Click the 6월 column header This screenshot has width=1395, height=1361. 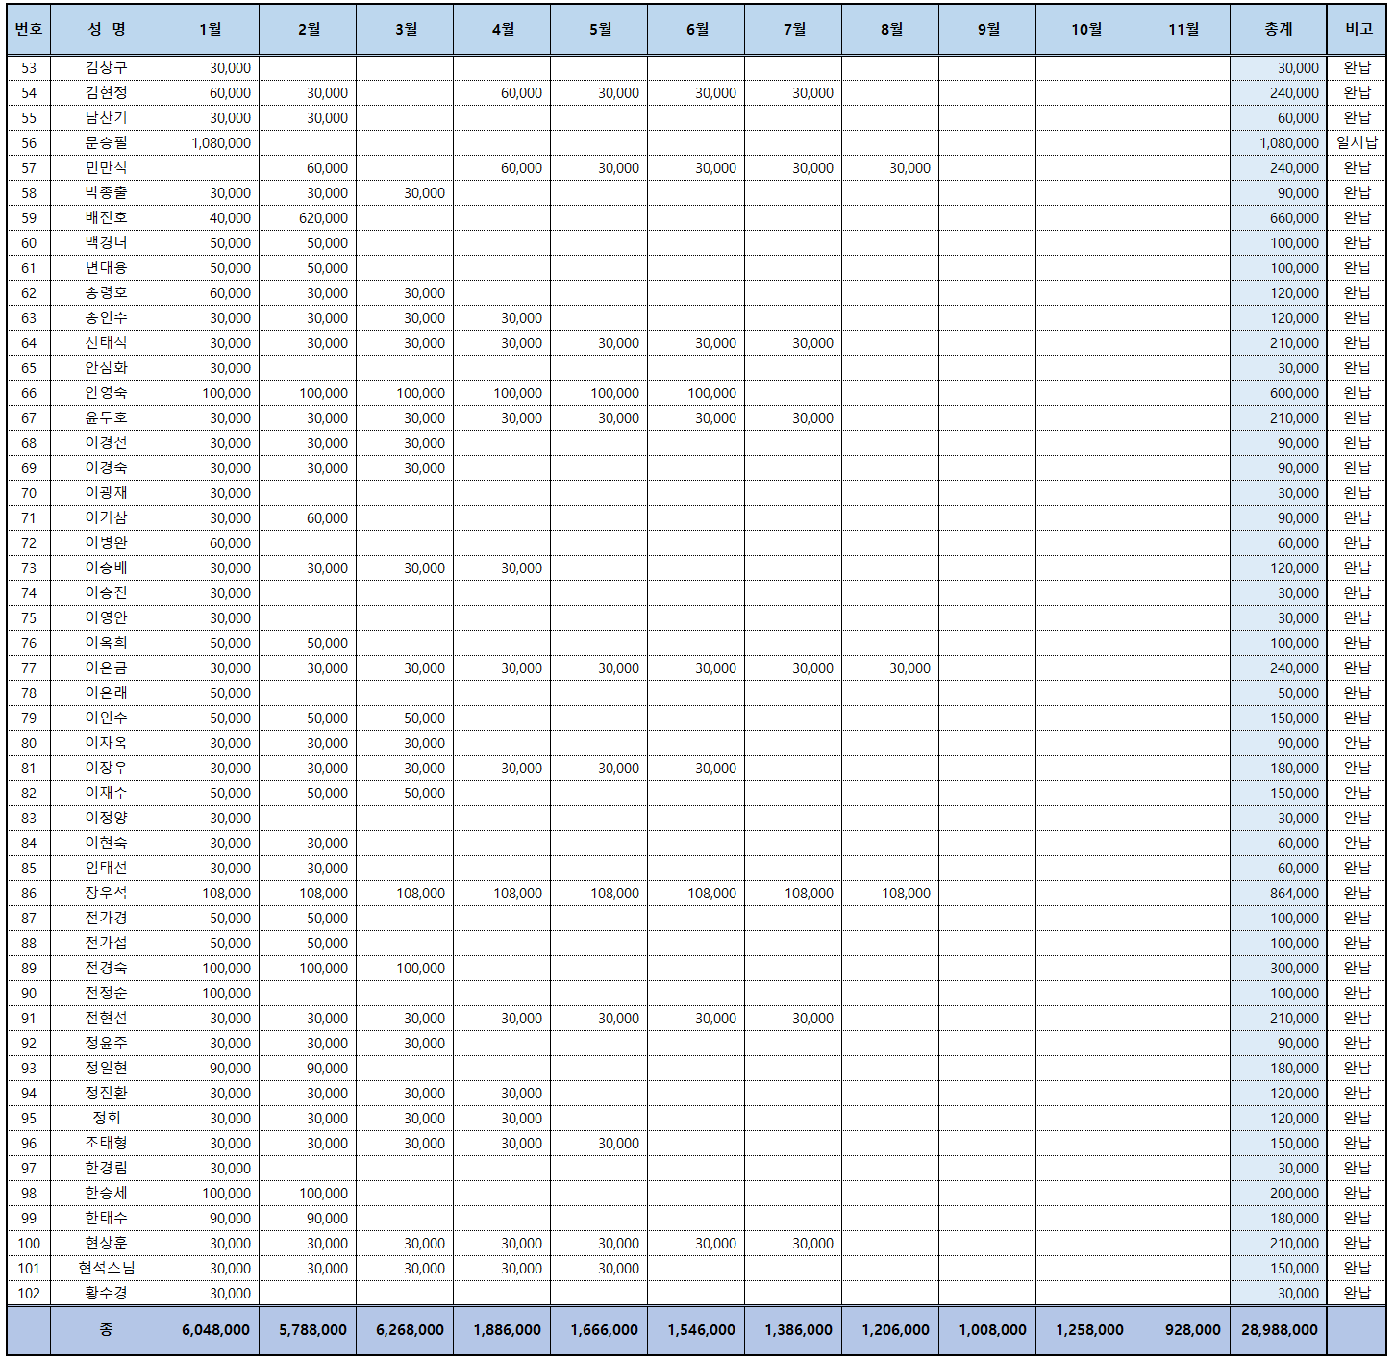coord(697,30)
